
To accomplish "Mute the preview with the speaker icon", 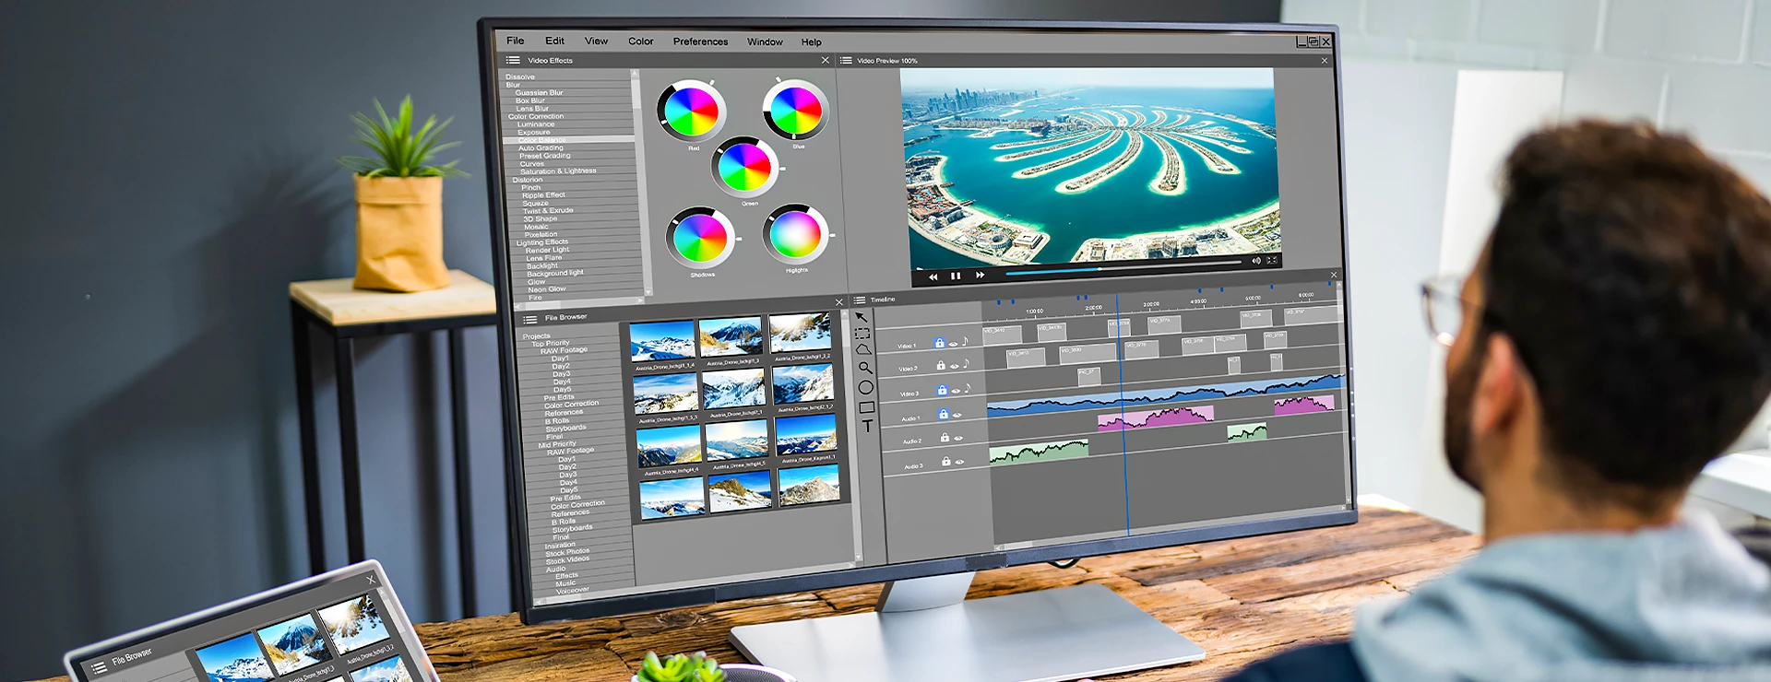I will [x=1255, y=261].
